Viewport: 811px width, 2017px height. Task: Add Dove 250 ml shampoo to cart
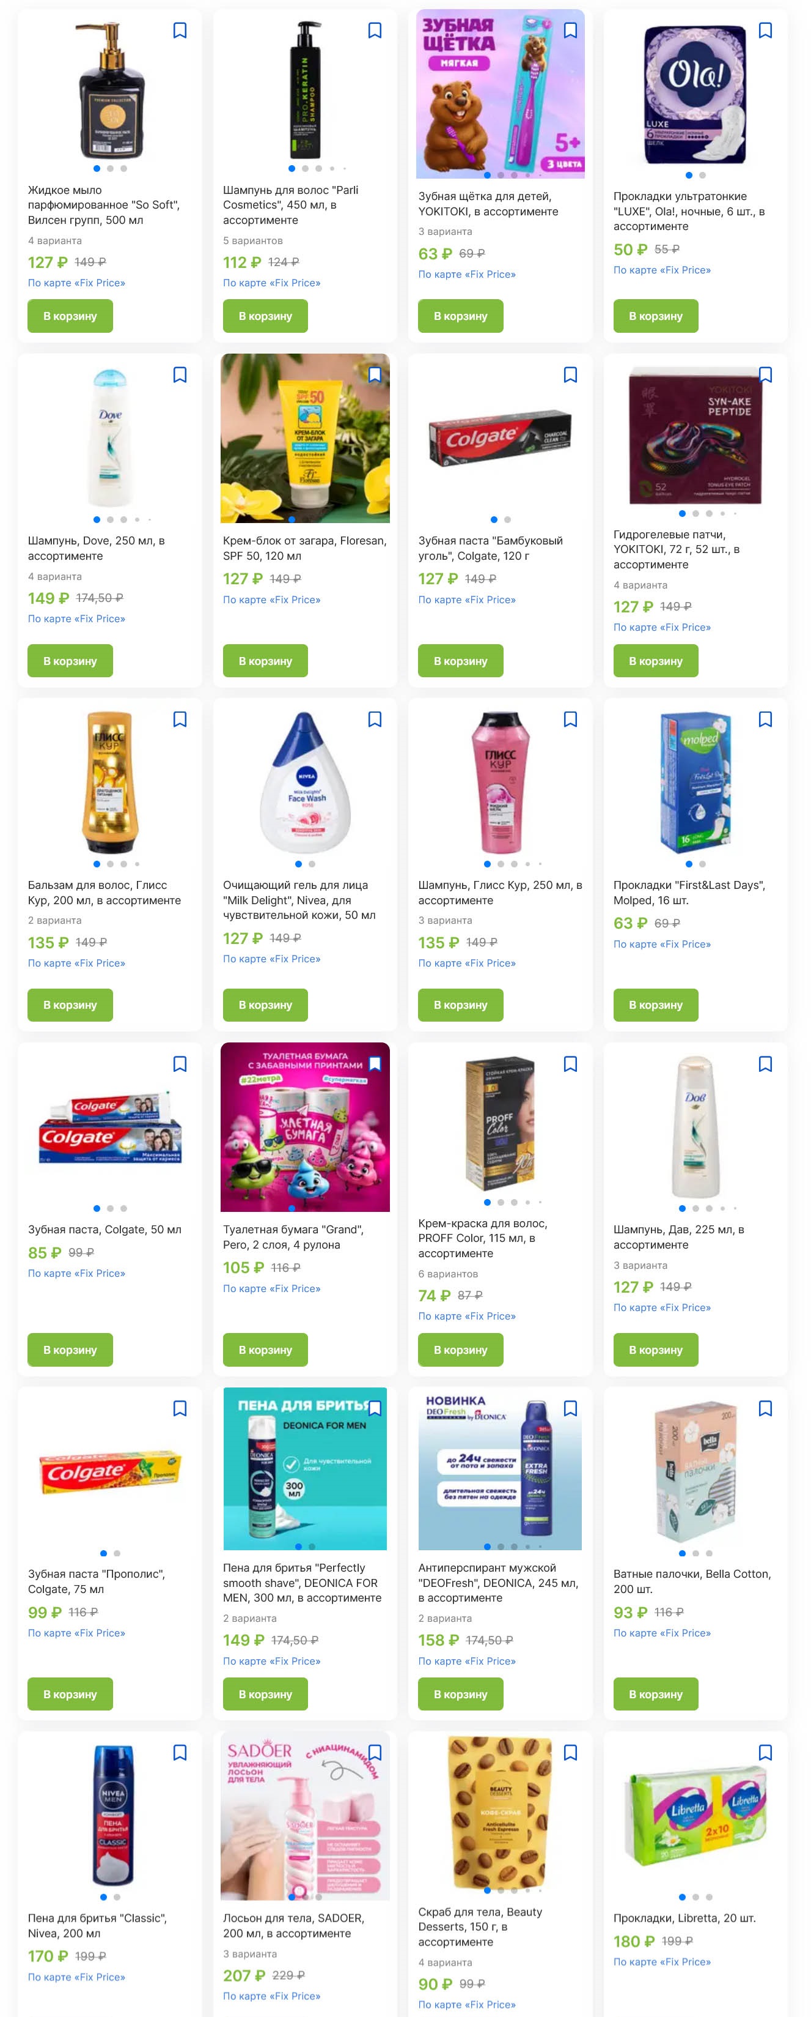click(x=70, y=661)
